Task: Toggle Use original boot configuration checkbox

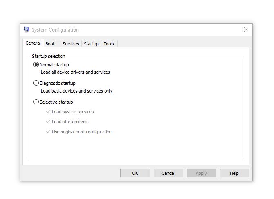Action: 48,131
